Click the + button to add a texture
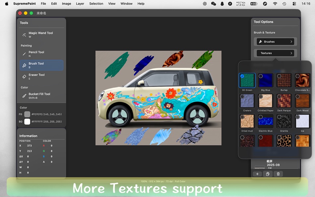 [x=257, y=174]
